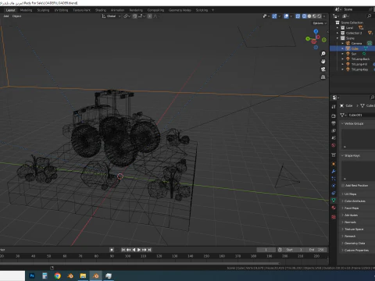Image resolution: width=375 pixels, height=281 pixels.
Task: Open the Modifiers wrench tab
Action: pyautogui.click(x=334, y=171)
